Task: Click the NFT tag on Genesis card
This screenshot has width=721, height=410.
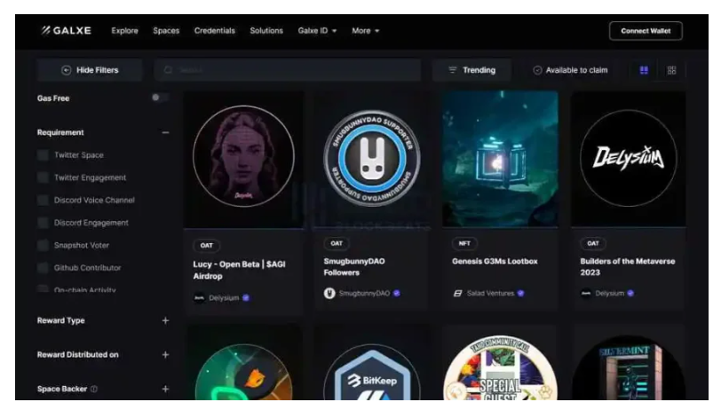Action: (x=464, y=243)
